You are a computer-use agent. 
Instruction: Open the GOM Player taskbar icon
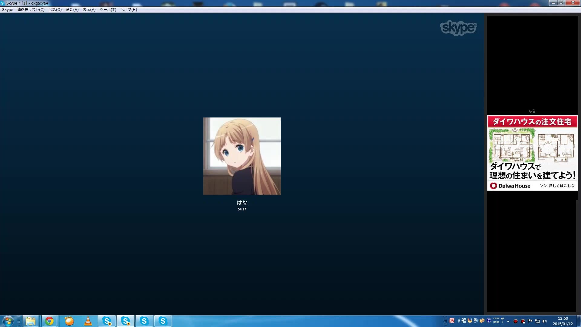pyautogui.click(x=69, y=321)
